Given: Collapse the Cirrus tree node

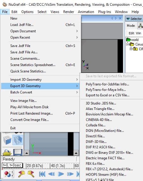Looking at the screenshot, I should pos(127,44).
